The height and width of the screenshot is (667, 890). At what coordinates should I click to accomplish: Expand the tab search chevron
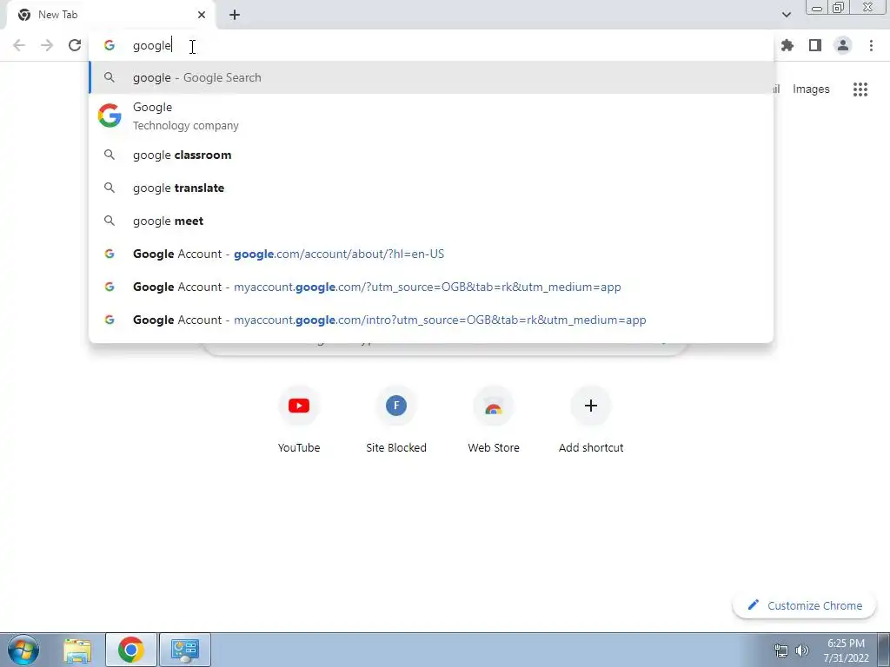click(x=786, y=15)
